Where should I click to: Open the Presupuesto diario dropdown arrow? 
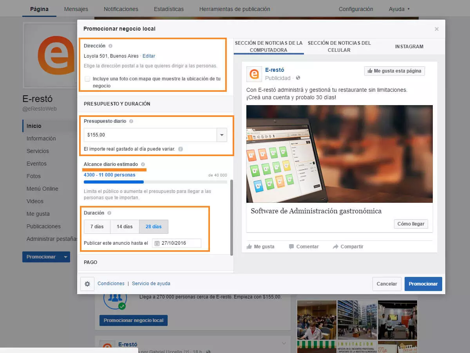coord(222,135)
